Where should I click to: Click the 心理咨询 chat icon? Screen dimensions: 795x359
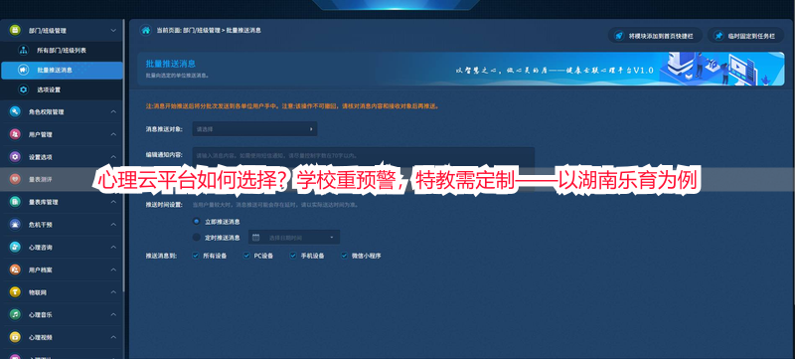click(15, 247)
